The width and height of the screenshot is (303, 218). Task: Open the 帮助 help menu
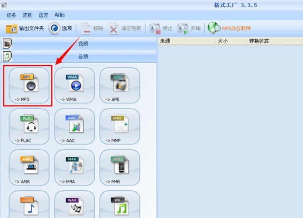click(59, 15)
